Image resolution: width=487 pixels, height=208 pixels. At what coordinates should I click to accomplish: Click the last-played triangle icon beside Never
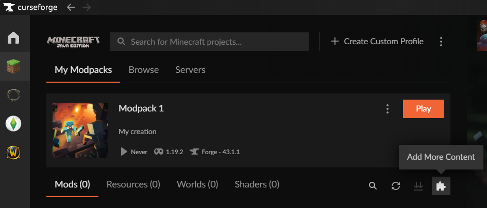[x=124, y=152]
